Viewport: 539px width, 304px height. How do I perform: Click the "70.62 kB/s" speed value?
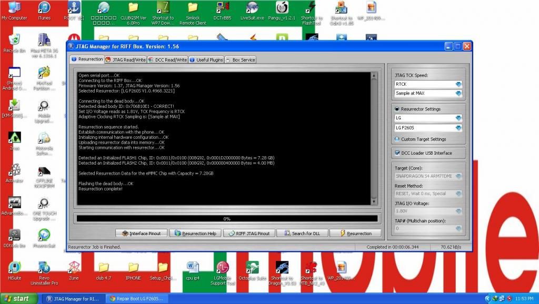(x=451, y=247)
